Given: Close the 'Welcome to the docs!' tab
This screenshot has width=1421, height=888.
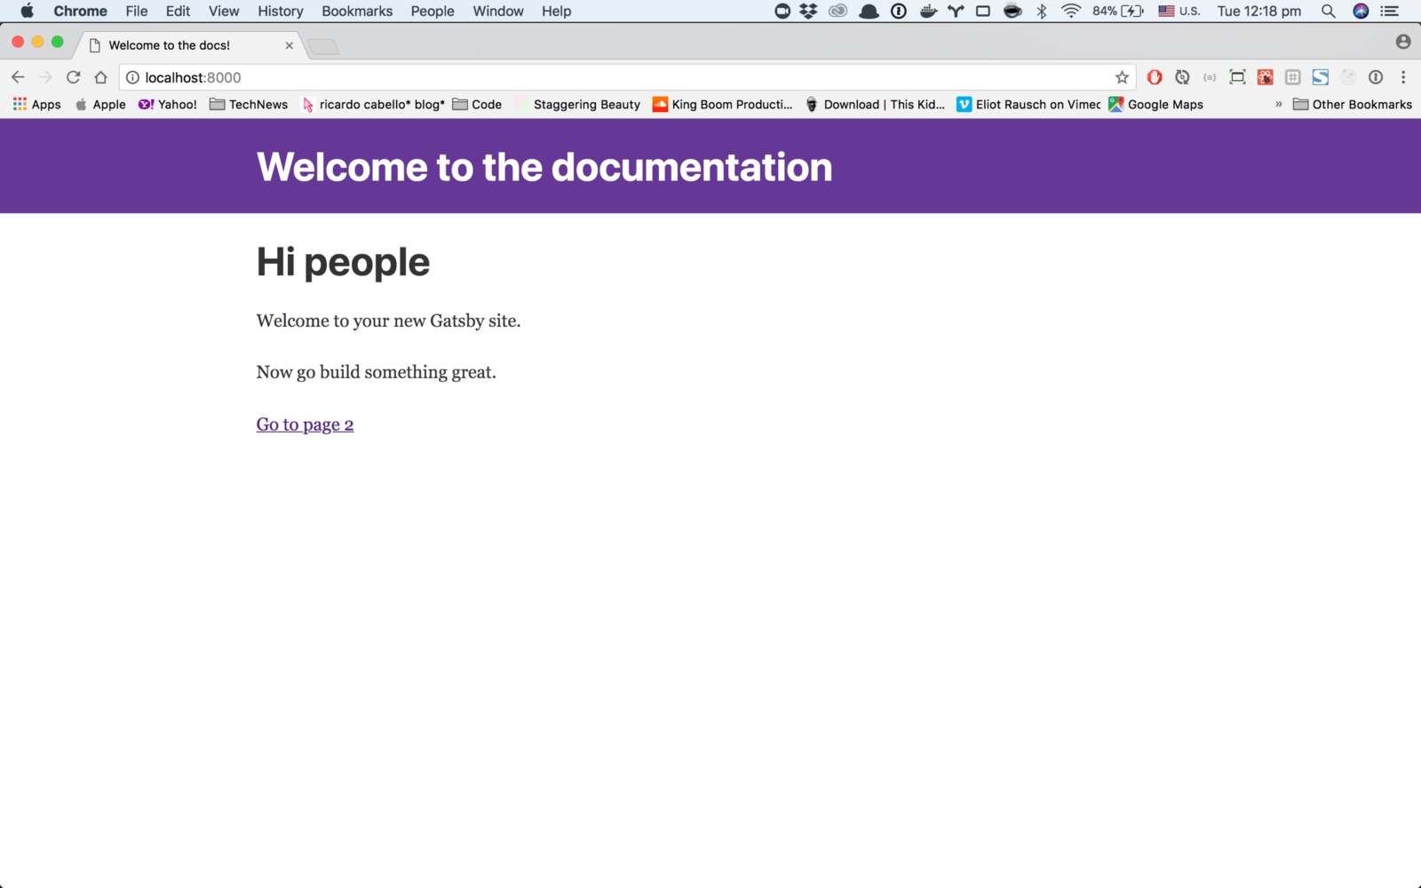Looking at the screenshot, I should (x=289, y=45).
